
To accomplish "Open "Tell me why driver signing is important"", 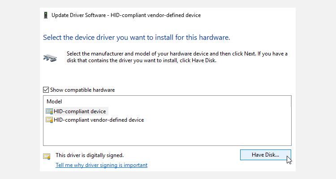I will pyautogui.click(x=101, y=165).
